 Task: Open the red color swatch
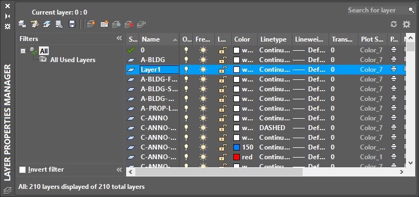tap(237, 157)
